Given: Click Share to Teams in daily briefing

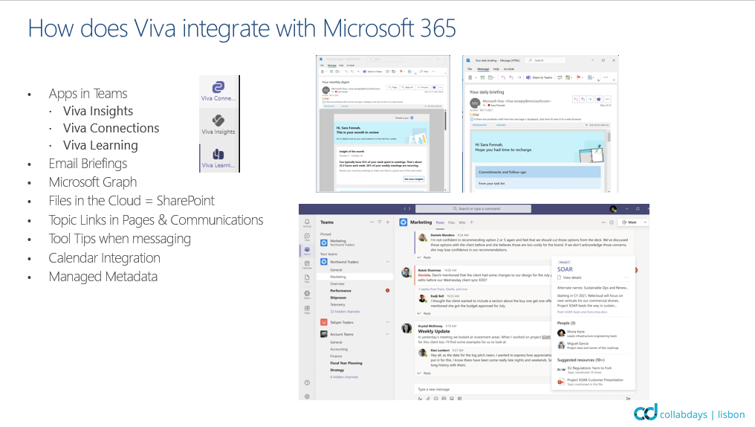Looking at the screenshot, I should (539, 77).
